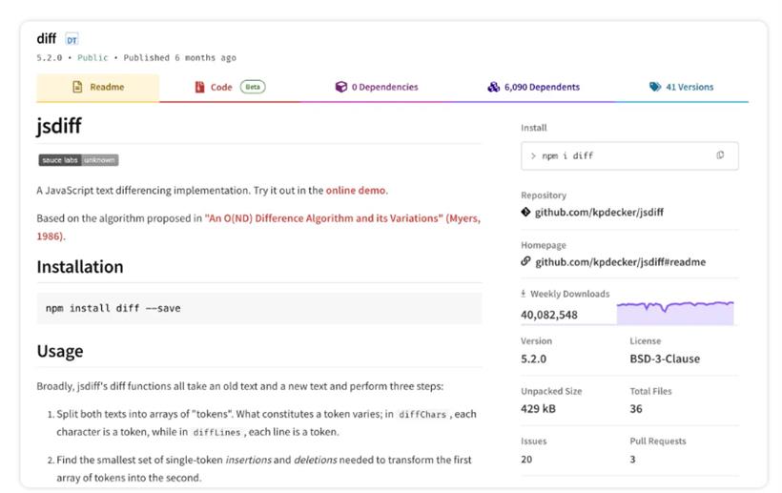
Task: View the 6,090 Dependents tab
Action: point(534,87)
